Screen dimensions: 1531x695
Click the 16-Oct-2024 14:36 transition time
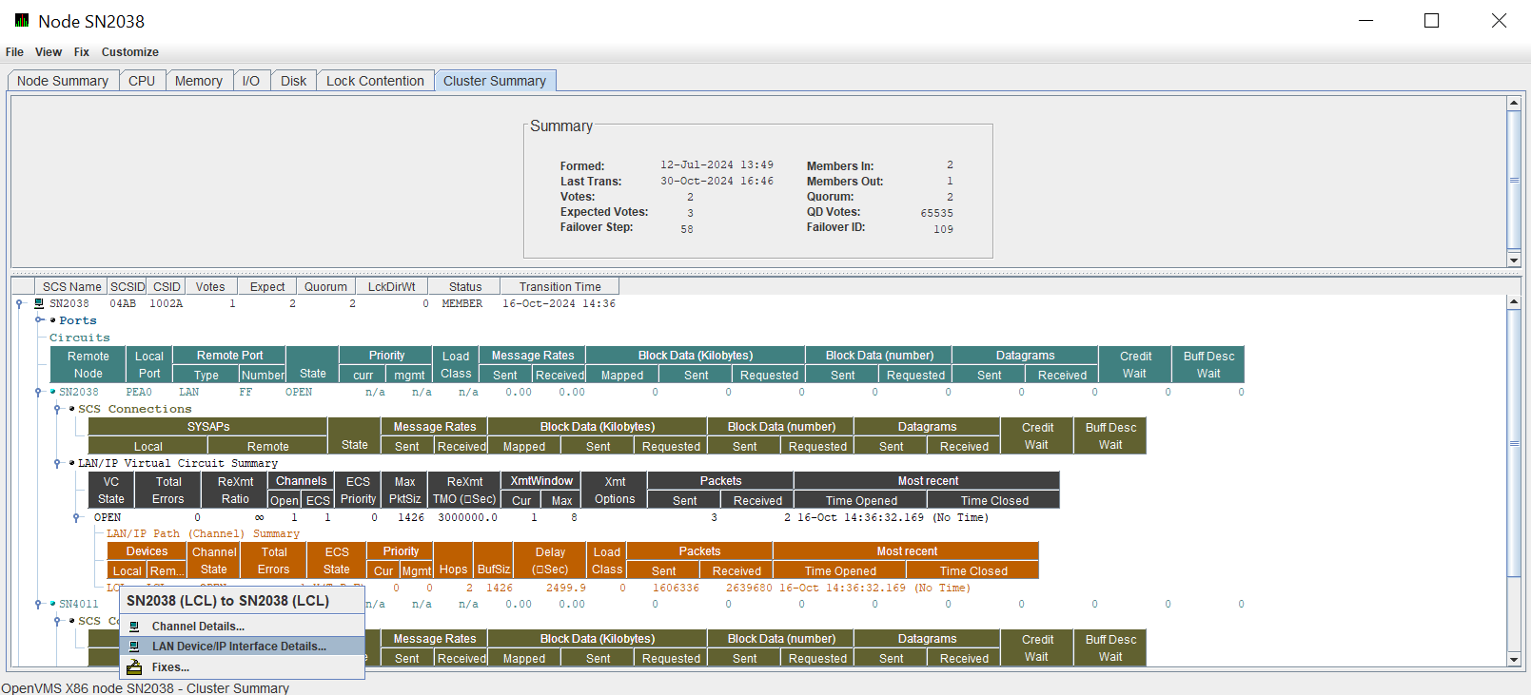559,304
